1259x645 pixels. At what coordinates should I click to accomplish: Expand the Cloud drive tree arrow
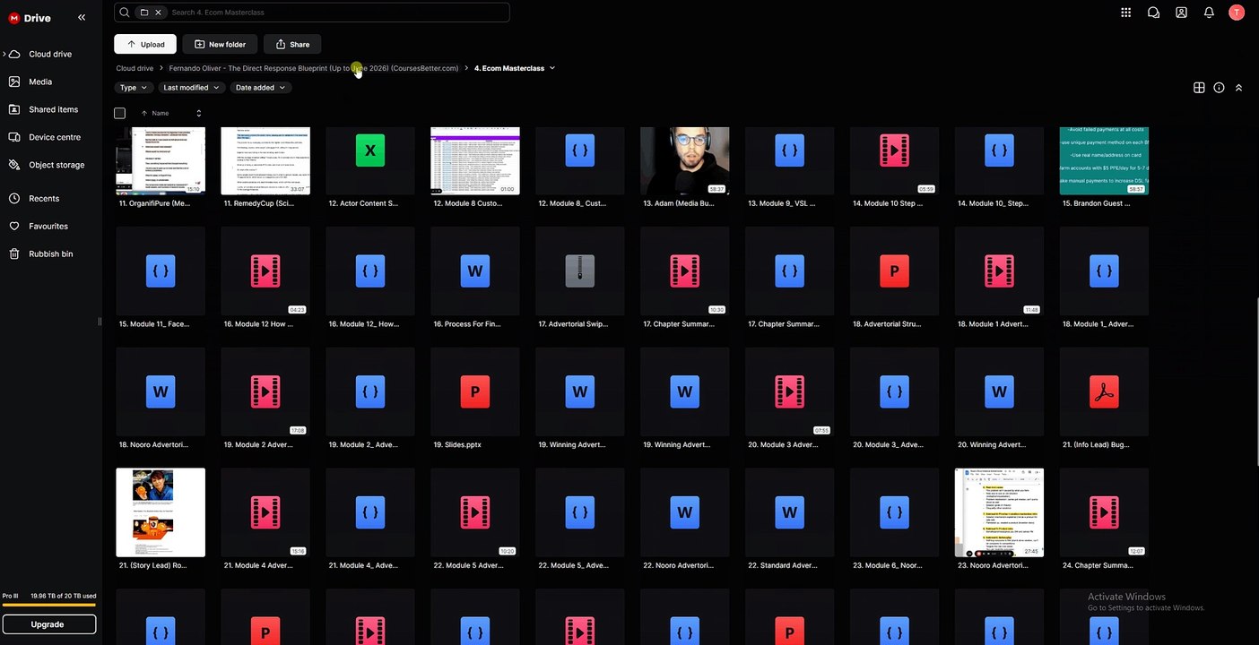point(4,54)
